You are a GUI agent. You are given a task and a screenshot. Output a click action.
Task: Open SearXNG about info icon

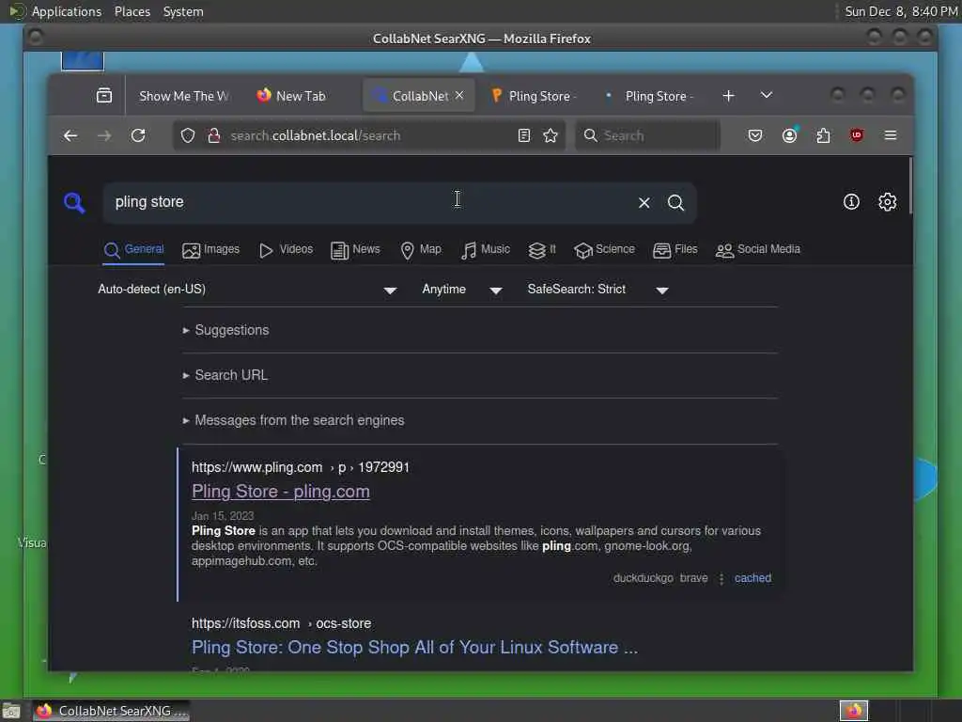pyautogui.click(x=851, y=202)
